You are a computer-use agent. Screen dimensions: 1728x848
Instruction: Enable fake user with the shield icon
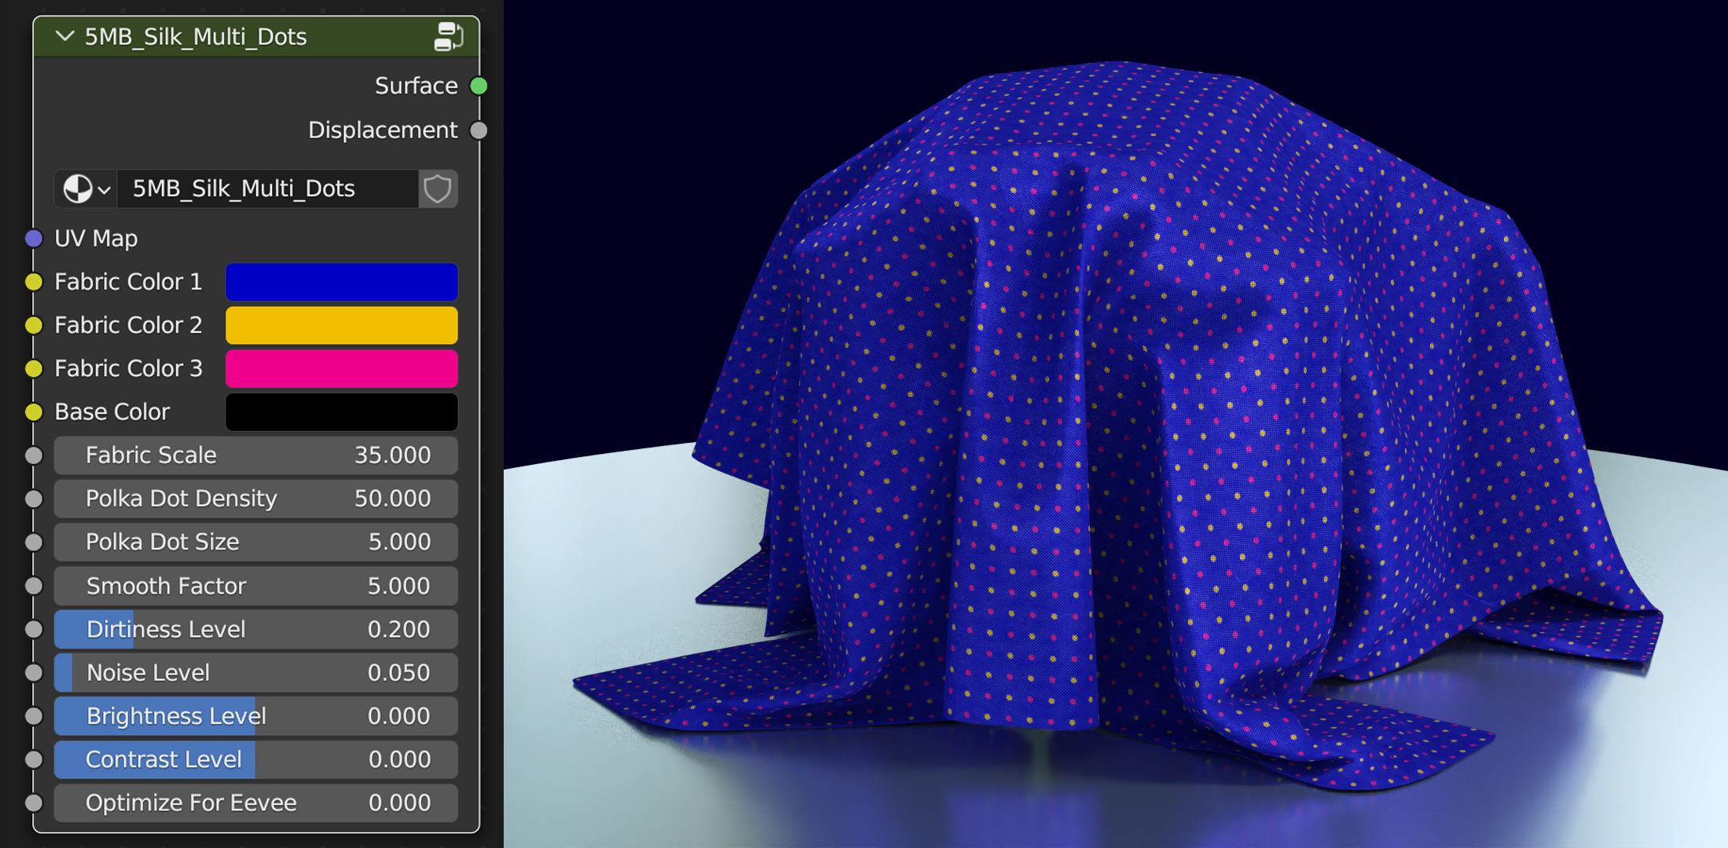(438, 188)
